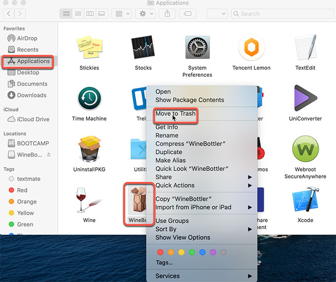Open Desktop in sidebar
The image size is (336, 282).
[29, 72]
